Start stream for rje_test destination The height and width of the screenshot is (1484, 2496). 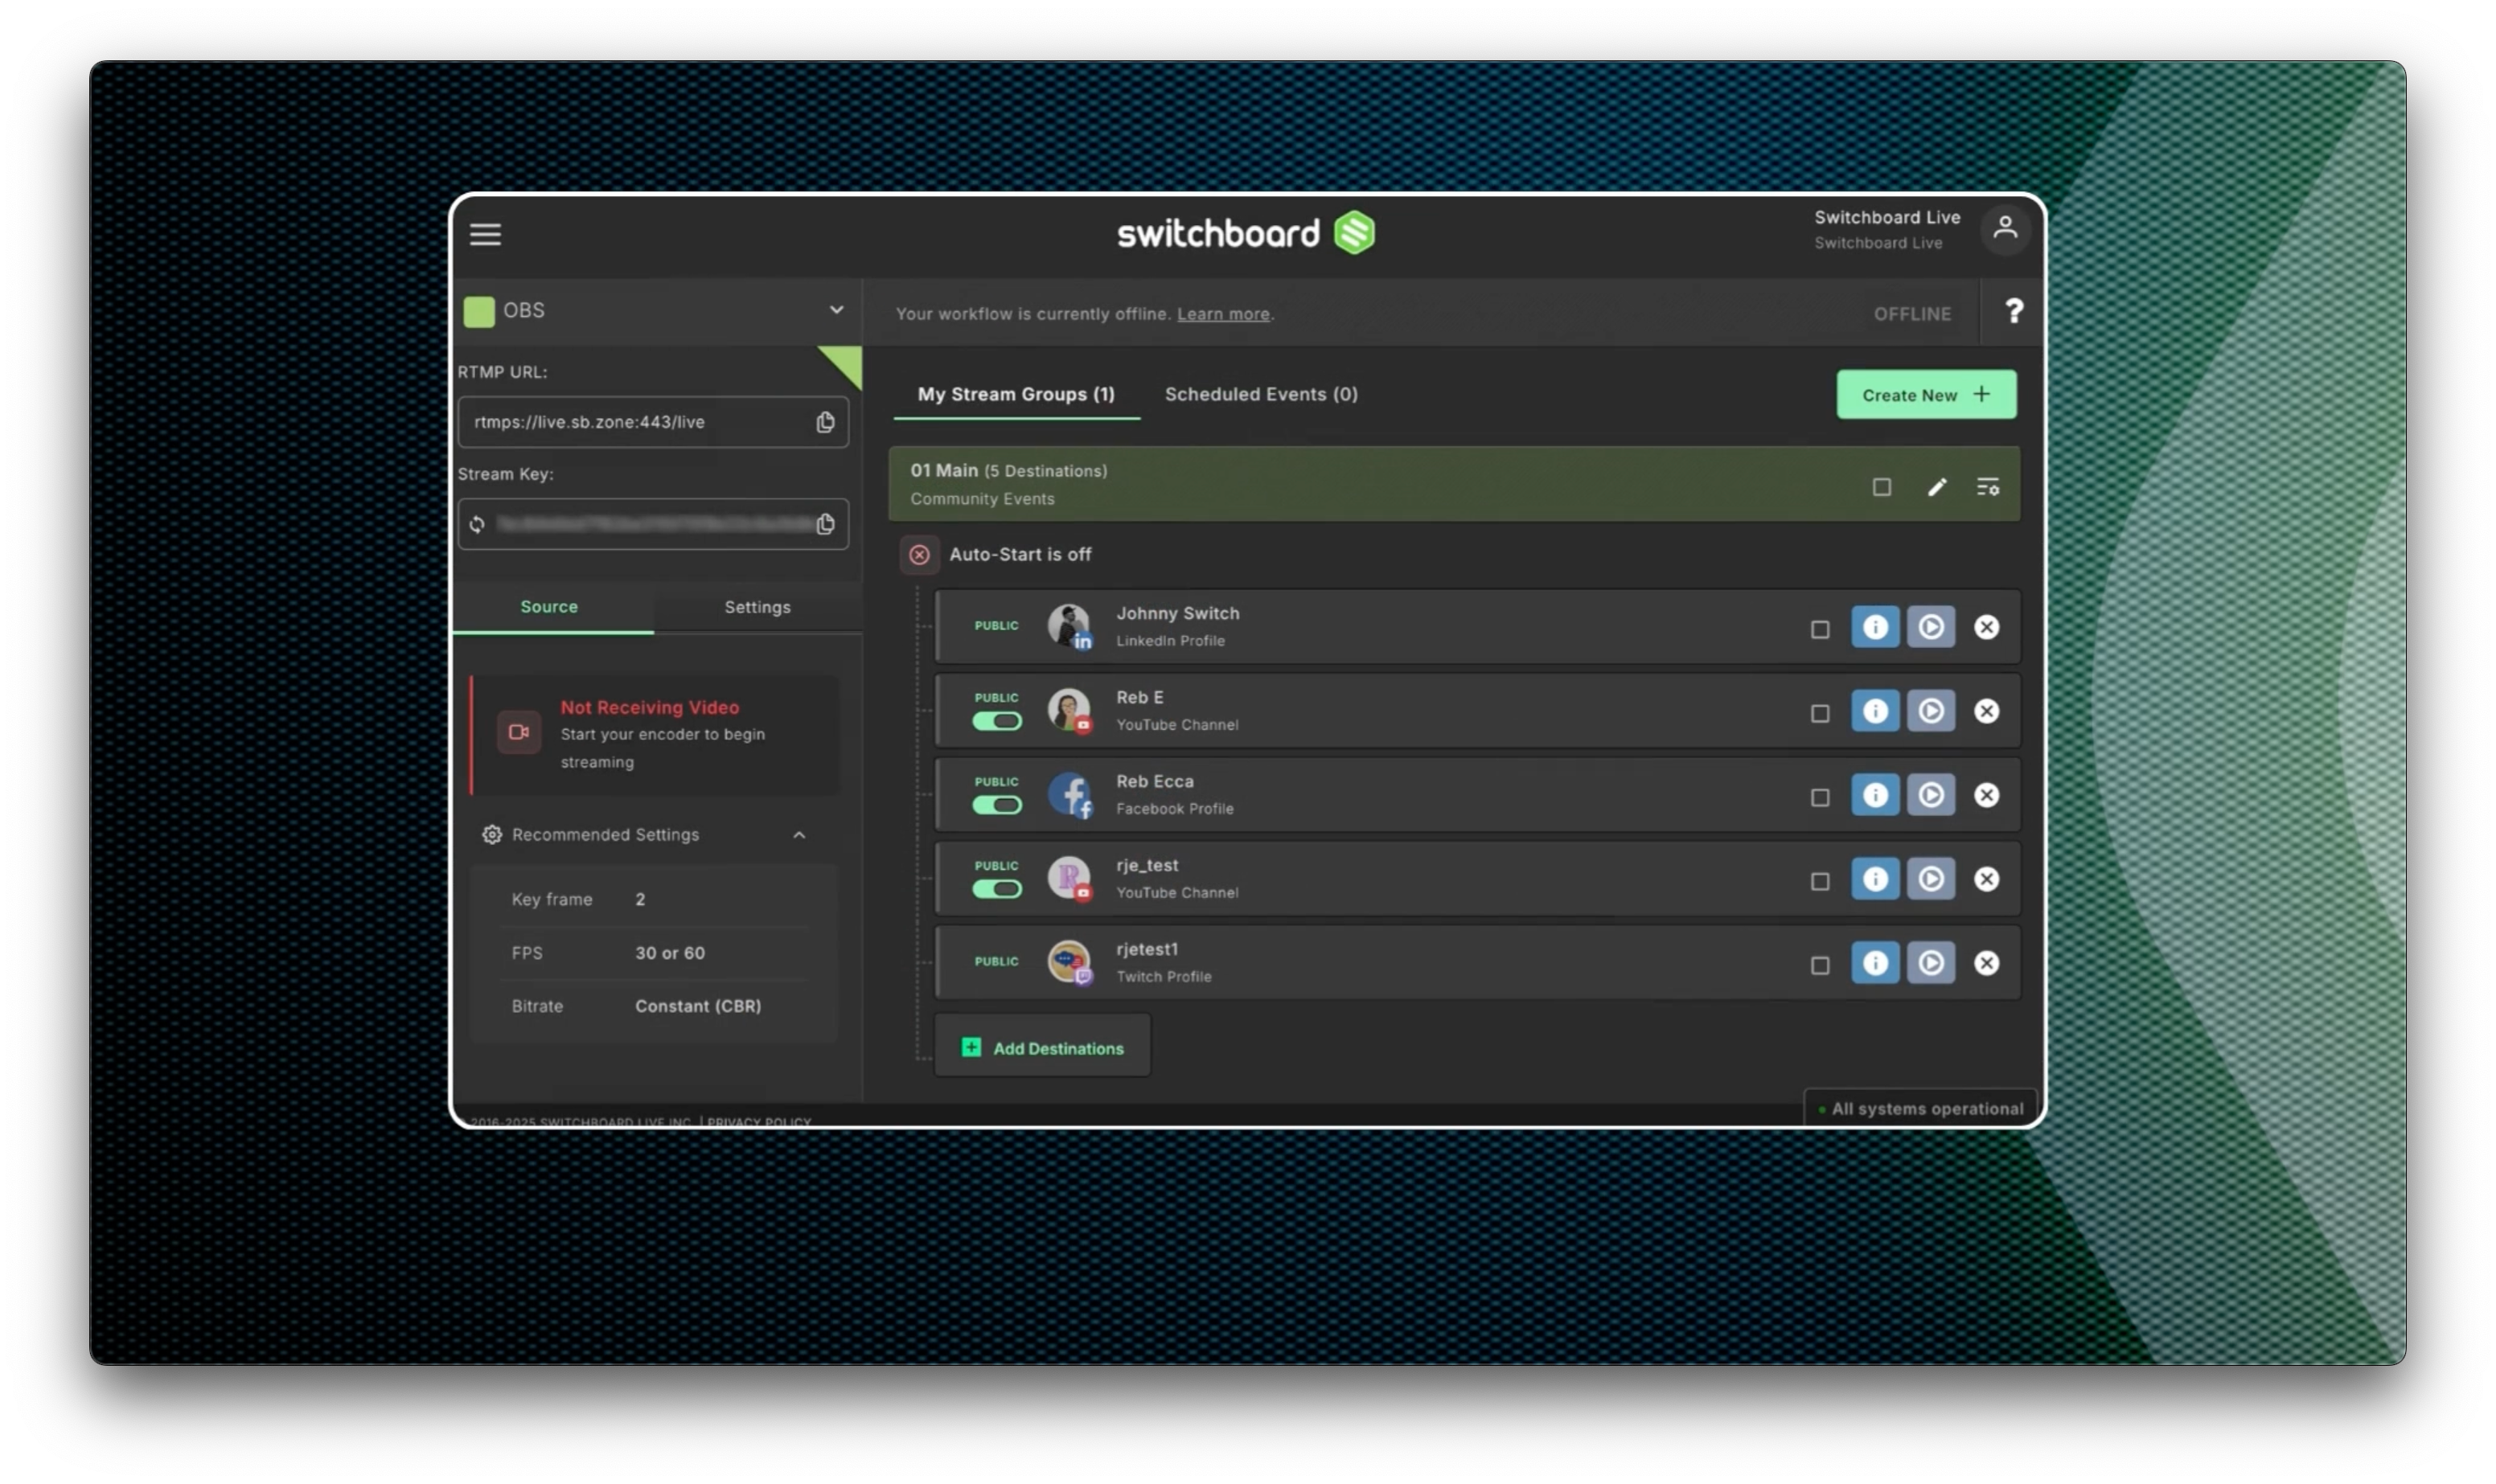pyautogui.click(x=1930, y=879)
